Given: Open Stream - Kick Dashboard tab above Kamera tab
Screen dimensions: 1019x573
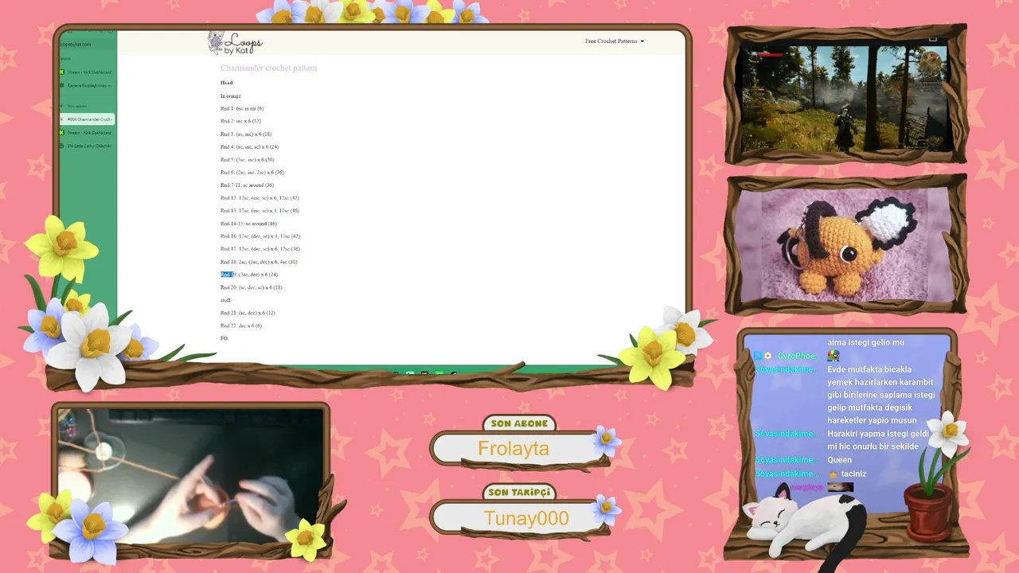Looking at the screenshot, I should (87, 72).
